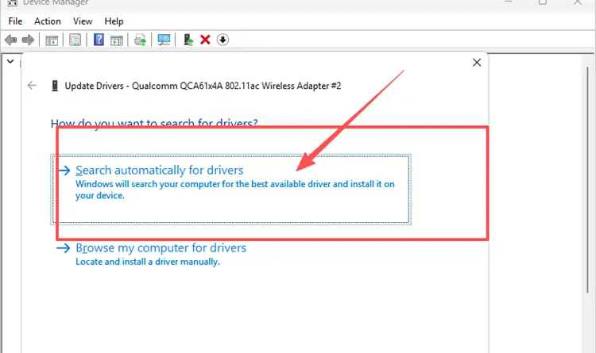Click the Enable device toolbar icon
596x353 pixels.
188,40
